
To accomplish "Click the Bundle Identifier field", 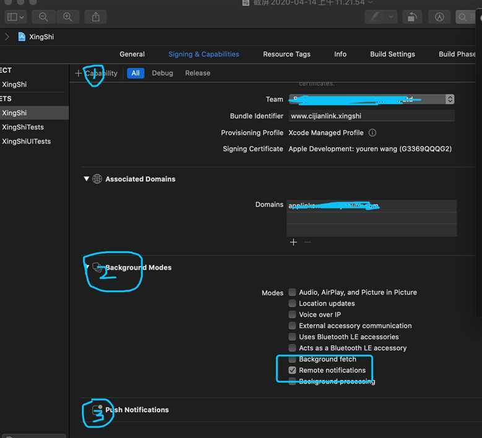I will pos(371,116).
